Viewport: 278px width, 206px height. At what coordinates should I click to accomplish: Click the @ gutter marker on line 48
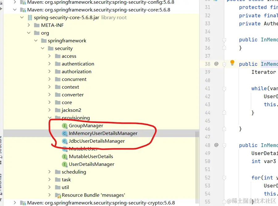click(216, 145)
